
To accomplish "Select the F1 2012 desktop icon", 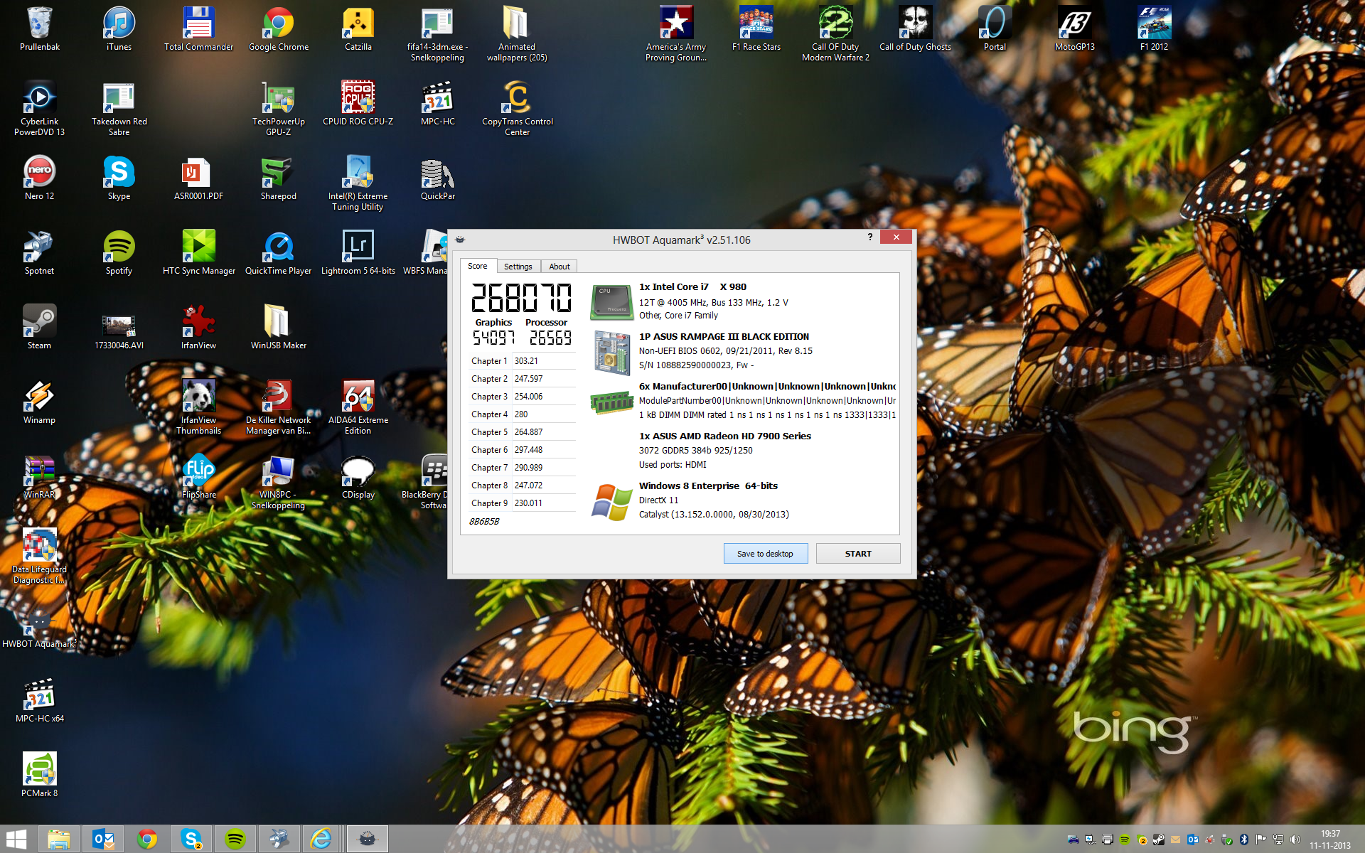I will point(1154,28).
